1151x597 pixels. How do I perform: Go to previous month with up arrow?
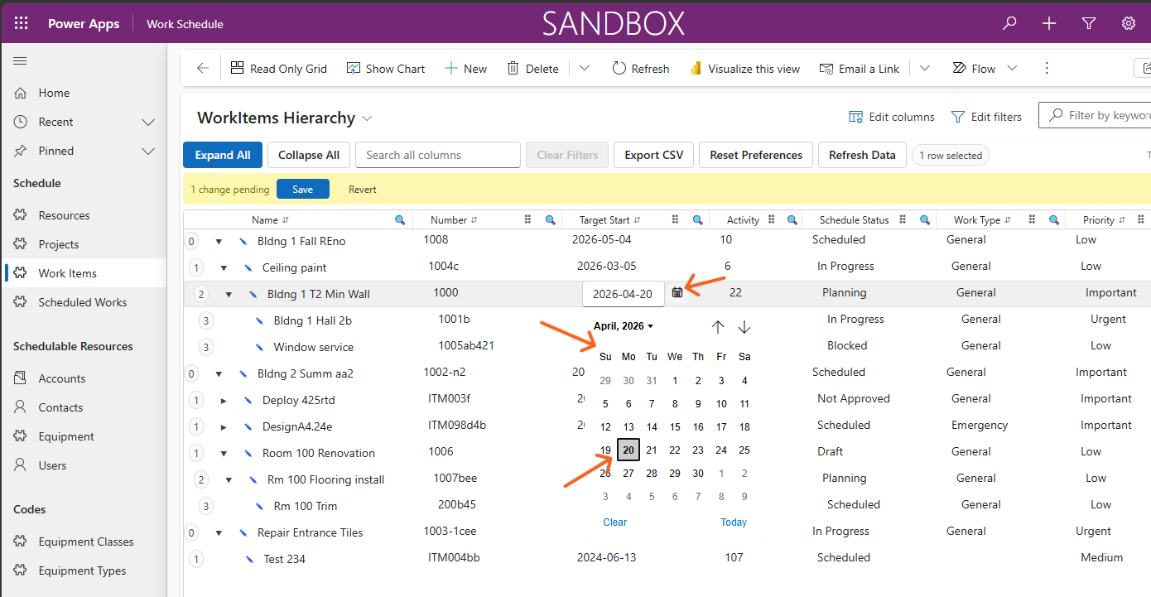[x=718, y=327]
